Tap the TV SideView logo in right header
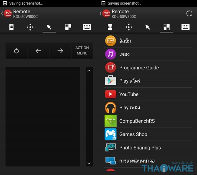197x175 pixels. (x=106, y=14)
